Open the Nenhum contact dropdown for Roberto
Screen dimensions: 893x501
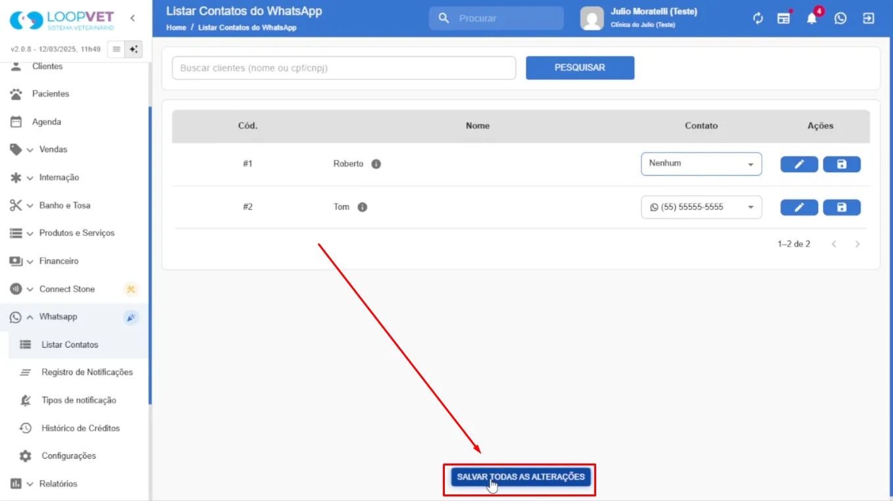pyautogui.click(x=702, y=164)
